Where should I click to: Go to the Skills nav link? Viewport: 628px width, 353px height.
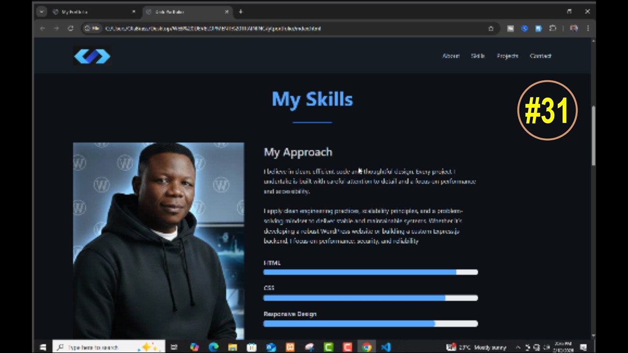pyautogui.click(x=478, y=56)
